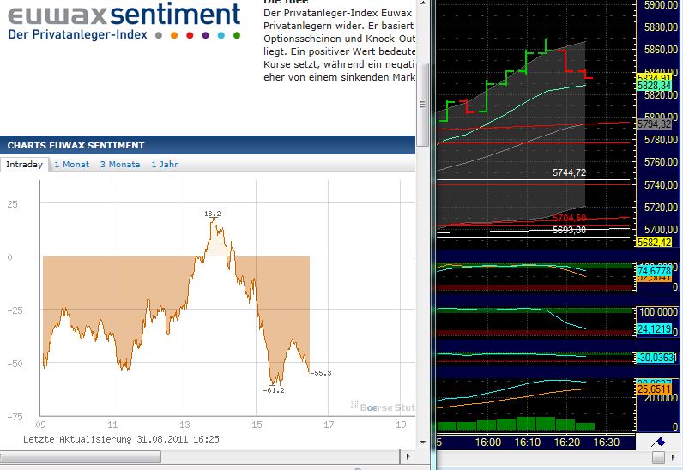Click the 25,6511 orange indicator value

[654, 389]
